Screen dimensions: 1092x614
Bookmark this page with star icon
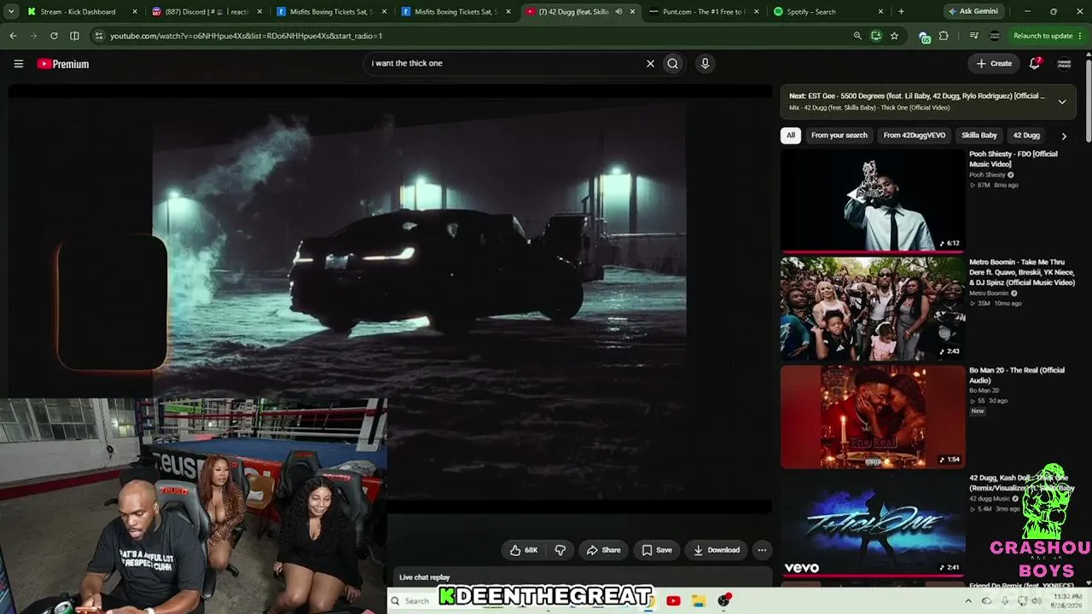[894, 36]
